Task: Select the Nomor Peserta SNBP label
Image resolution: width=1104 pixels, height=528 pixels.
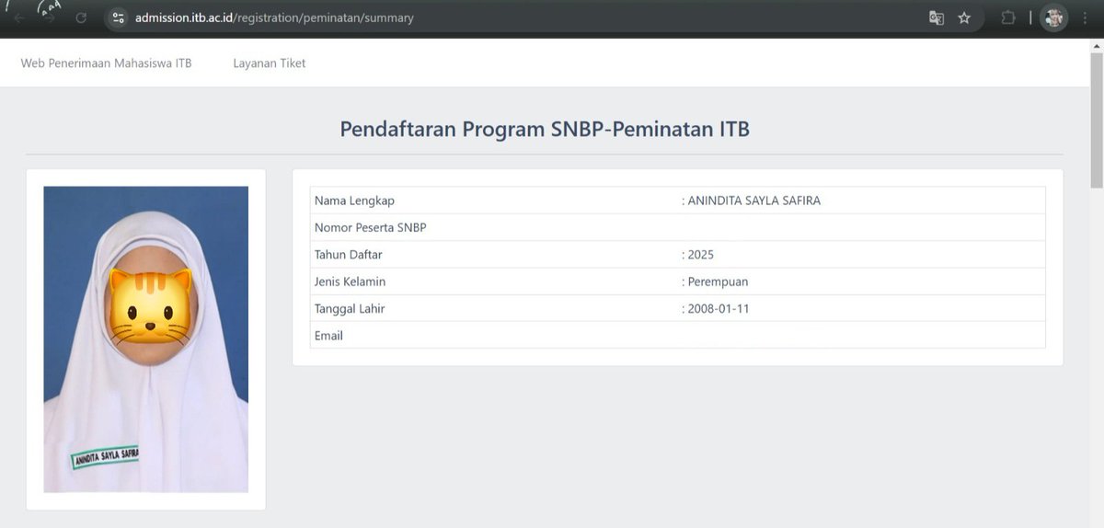Action: tap(371, 227)
